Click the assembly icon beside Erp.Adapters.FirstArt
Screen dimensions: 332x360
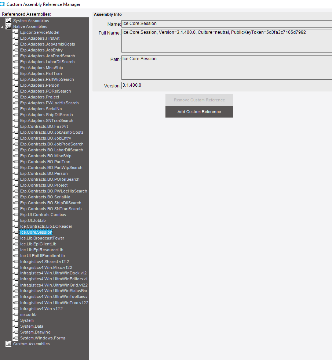coord(16,38)
